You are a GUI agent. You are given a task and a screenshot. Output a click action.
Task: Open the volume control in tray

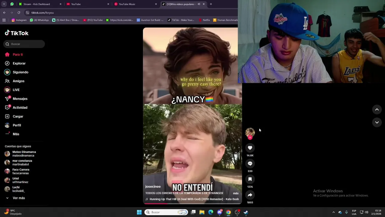click(x=367, y=212)
